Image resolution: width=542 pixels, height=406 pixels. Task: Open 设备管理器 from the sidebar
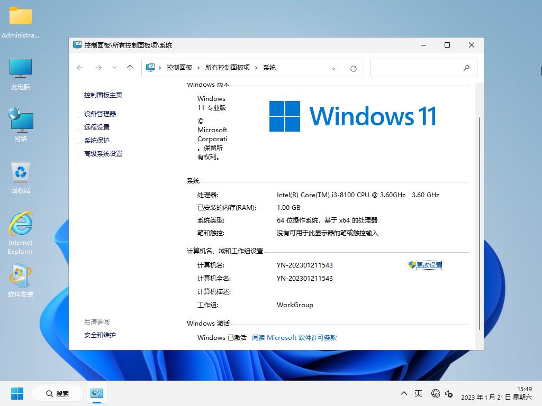pyautogui.click(x=100, y=114)
